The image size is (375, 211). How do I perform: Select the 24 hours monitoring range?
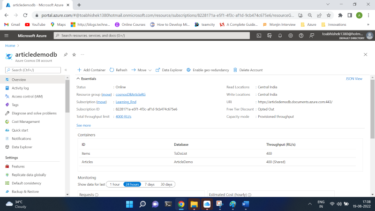pos(132,184)
